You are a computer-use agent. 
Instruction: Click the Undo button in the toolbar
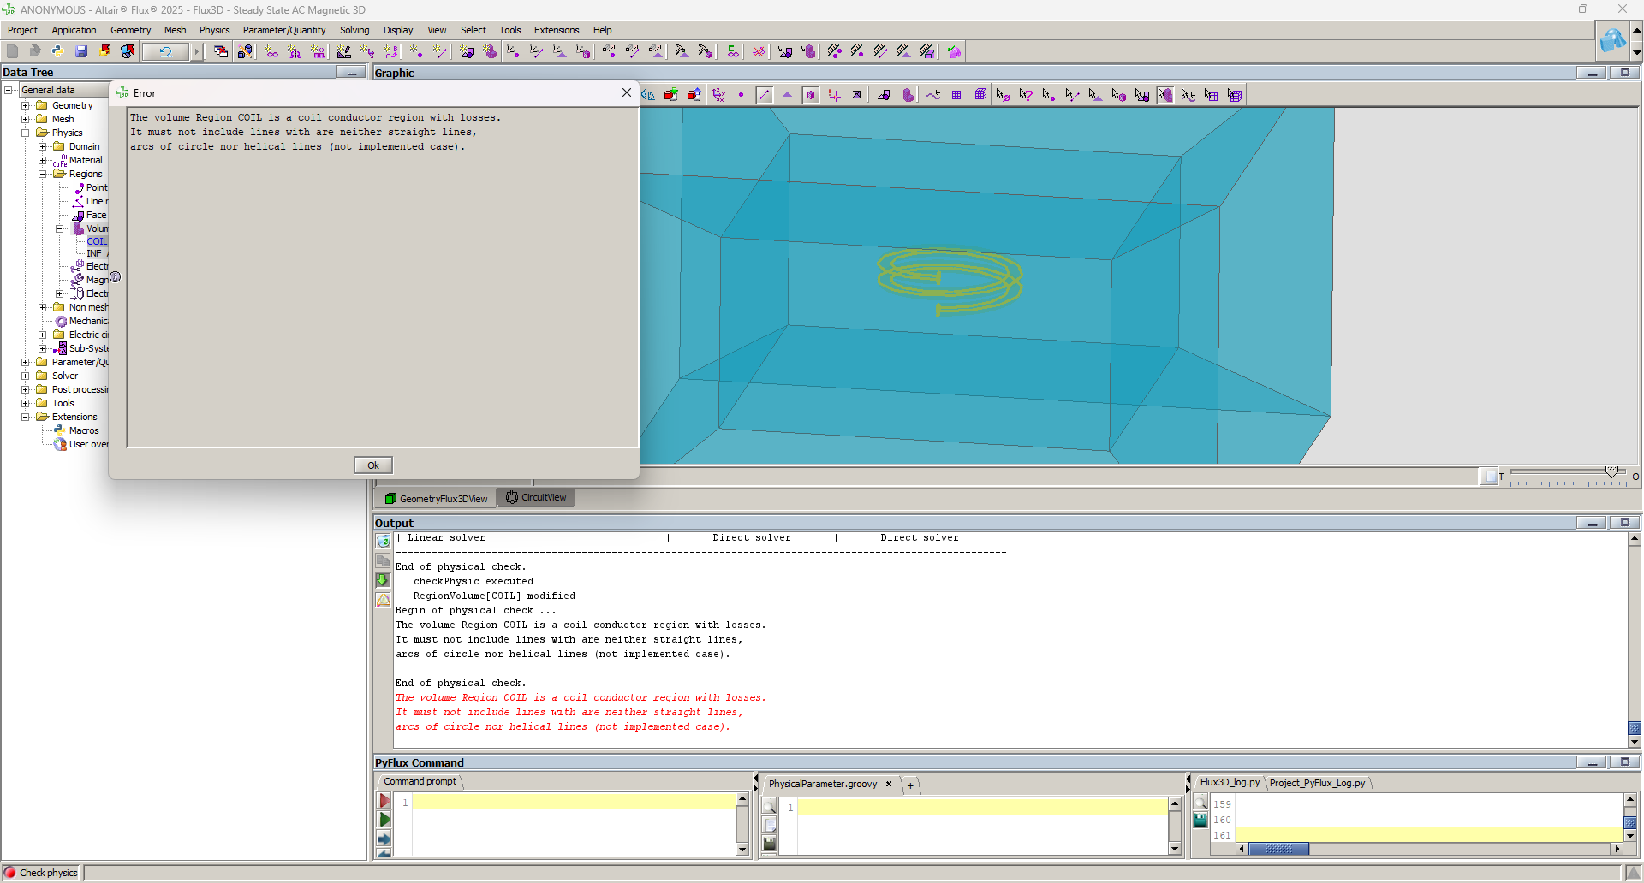point(165,51)
